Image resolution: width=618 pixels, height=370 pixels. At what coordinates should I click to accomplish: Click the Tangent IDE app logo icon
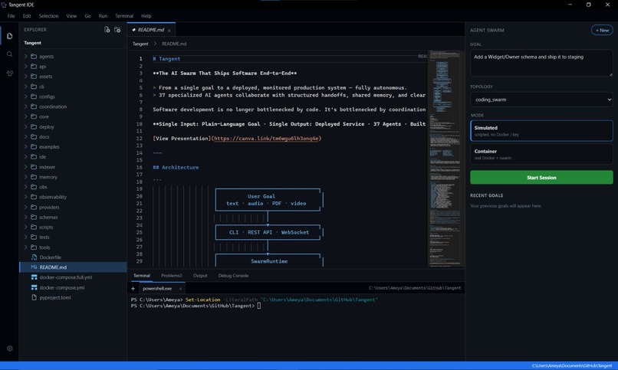(4, 5)
